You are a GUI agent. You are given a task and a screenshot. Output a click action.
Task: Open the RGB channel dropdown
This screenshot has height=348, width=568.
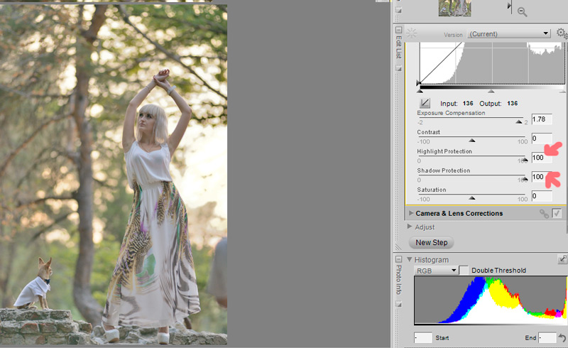pyautogui.click(x=436, y=271)
